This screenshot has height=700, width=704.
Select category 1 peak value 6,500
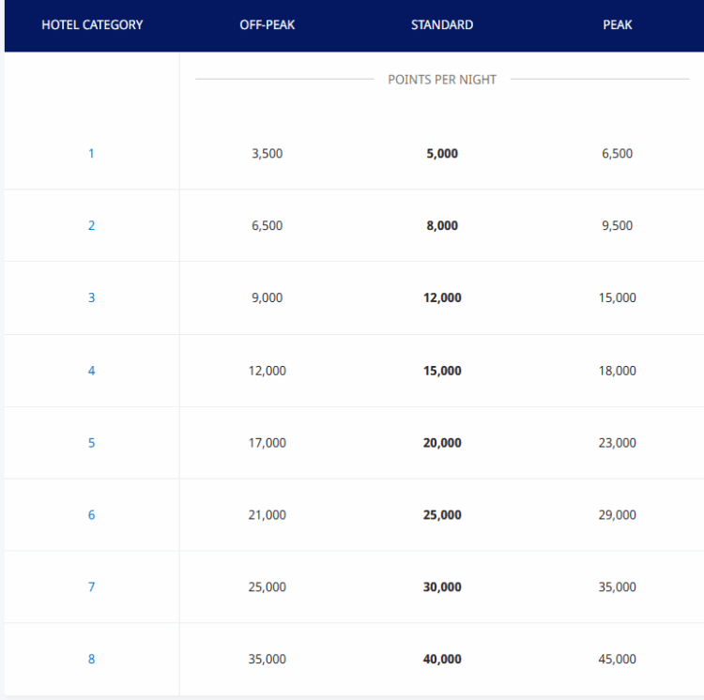(618, 154)
